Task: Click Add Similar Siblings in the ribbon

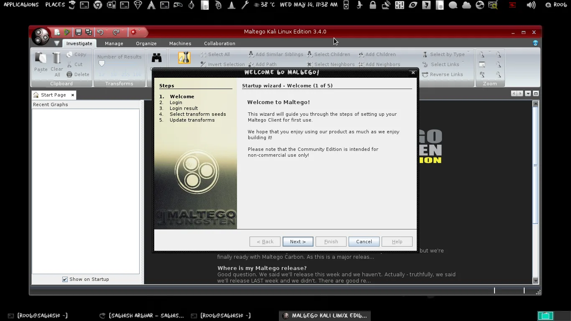Action: tap(275, 54)
